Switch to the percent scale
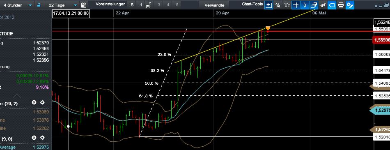390x150 pixels. coord(278,5)
